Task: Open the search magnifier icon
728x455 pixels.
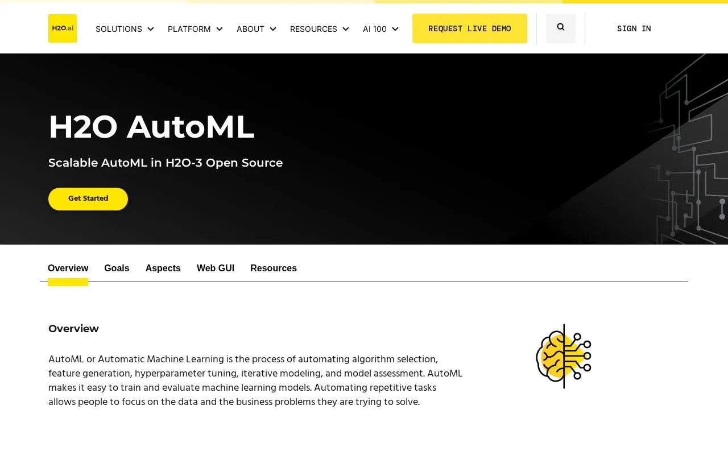Action: point(561,27)
